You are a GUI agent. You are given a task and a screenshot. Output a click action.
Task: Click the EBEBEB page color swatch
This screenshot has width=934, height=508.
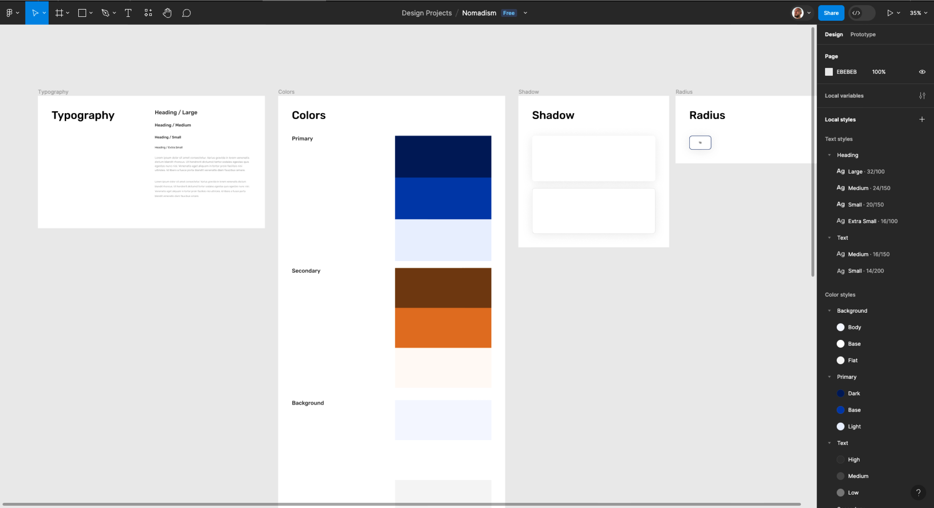pos(829,72)
